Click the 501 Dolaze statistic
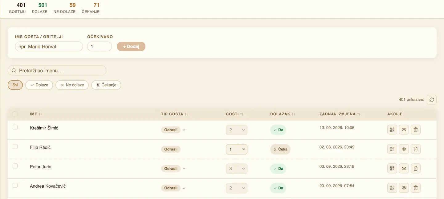Image resolution: width=444 pixels, height=199 pixels. (x=40, y=8)
